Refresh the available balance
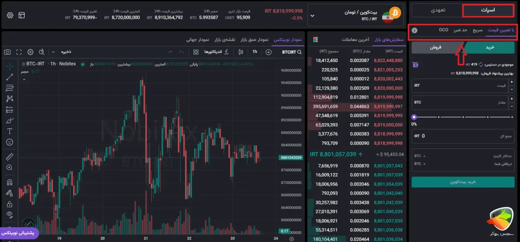Image resolution: width=520 pixels, height=242 pixels. click(x=481, y=64)
